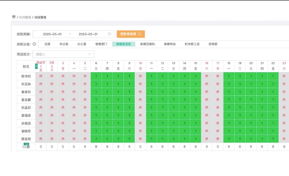The width and height of the screenshot is (289, 176).
Task: Click 谢晓军's 休 cell on day 16
Action: pos(207,131)
